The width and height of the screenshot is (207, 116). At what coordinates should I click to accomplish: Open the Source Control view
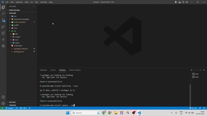pyautogui.click(x=3, y=20)
